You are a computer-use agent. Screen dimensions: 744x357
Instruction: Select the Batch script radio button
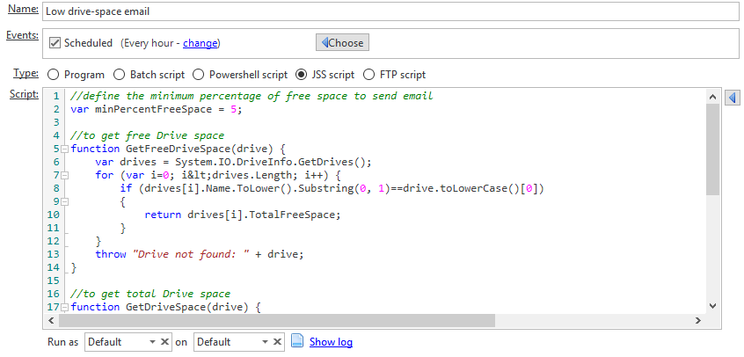coord(119,75)
